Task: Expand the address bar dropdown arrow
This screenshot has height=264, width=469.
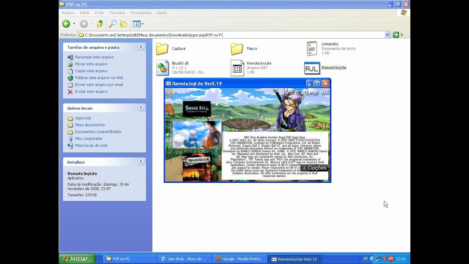Action: point(388,35)
